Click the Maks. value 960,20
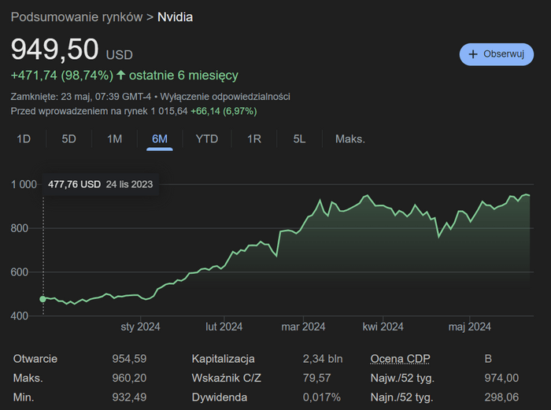The width and height of the screenshot is (551, 410). (x=129, y=378)
